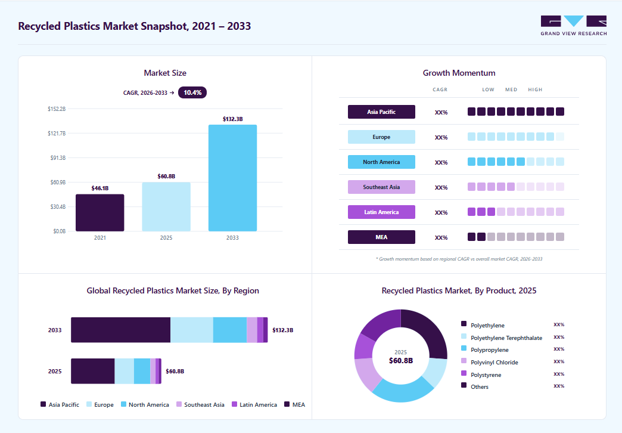This screenshot has height=433, width=622.
Task: Select the 2033 market size bar
Action: click(x=232, y=178)
